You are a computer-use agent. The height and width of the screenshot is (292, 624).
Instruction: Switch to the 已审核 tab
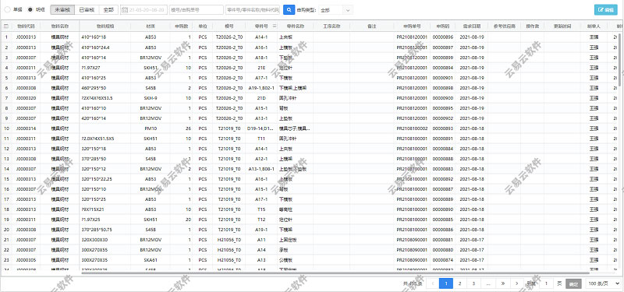pos(87,10)
